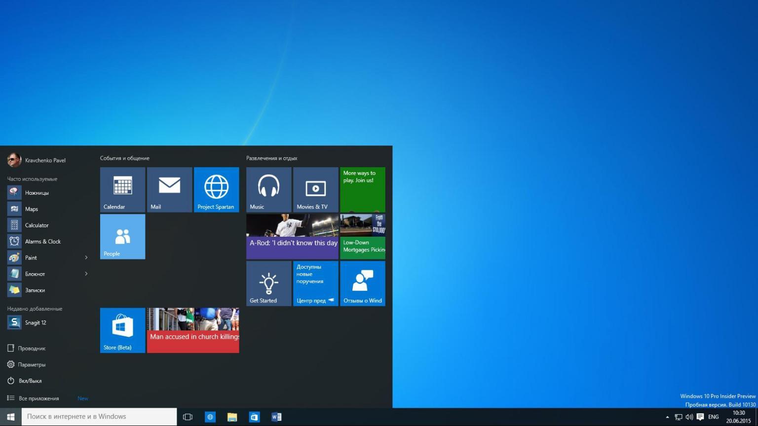Screen dimensions: 758x426
Task: Click the Windows Start button
Action: (x=10, y=417)
